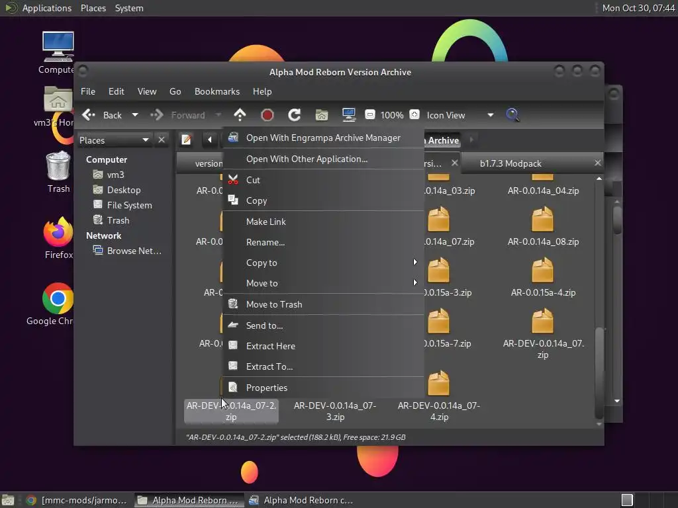The width and height of the screenshot is (678, 508).
Task: Choose Rename... in context menu
Action: [x=323, y=242]
